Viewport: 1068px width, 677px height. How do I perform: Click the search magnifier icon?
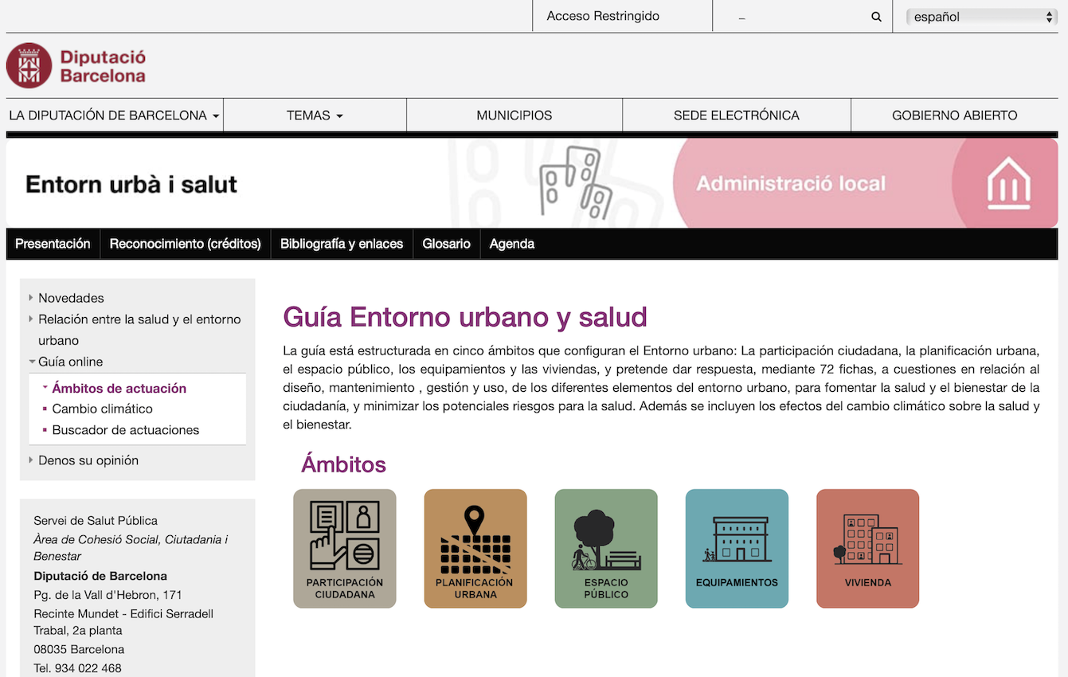click(x=876, y=17)
